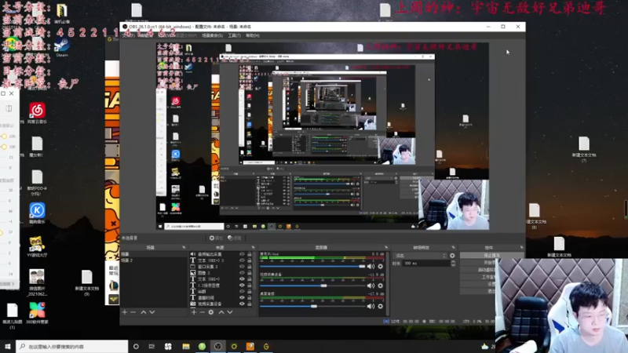The height and width of the screenshot is (353, 628).
Task: Select 场景 2 in the scenes list
Action: tap(153, 260)
